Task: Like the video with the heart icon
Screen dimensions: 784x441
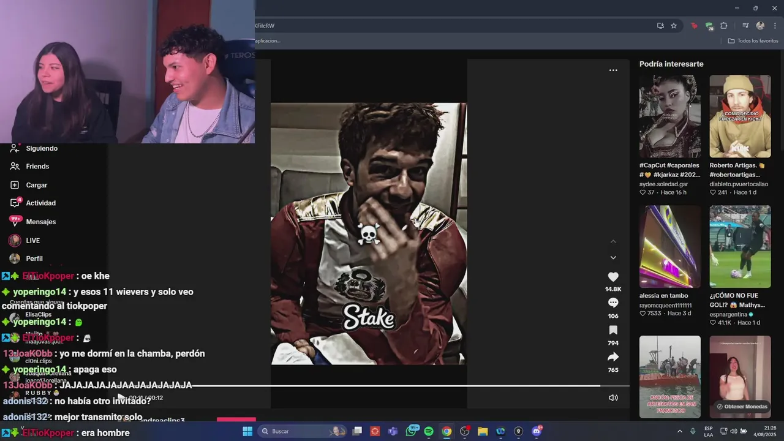Action: coord(612,277)
